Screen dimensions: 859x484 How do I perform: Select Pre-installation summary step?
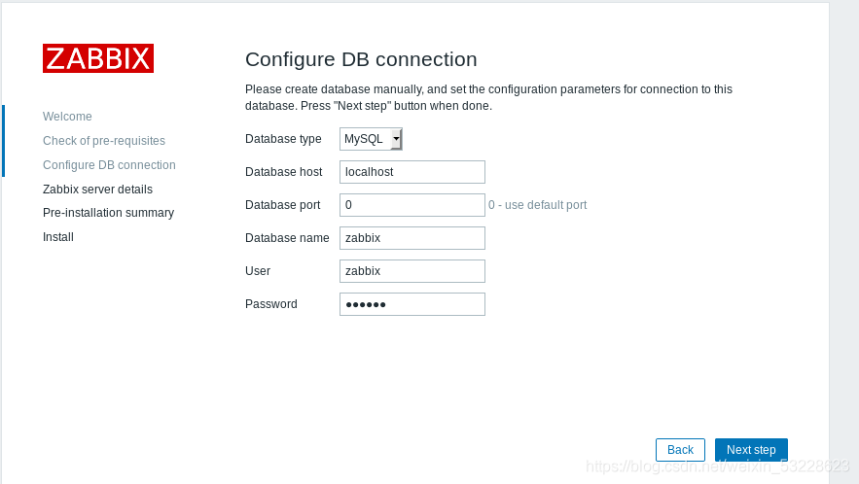(x=109, y=213)
